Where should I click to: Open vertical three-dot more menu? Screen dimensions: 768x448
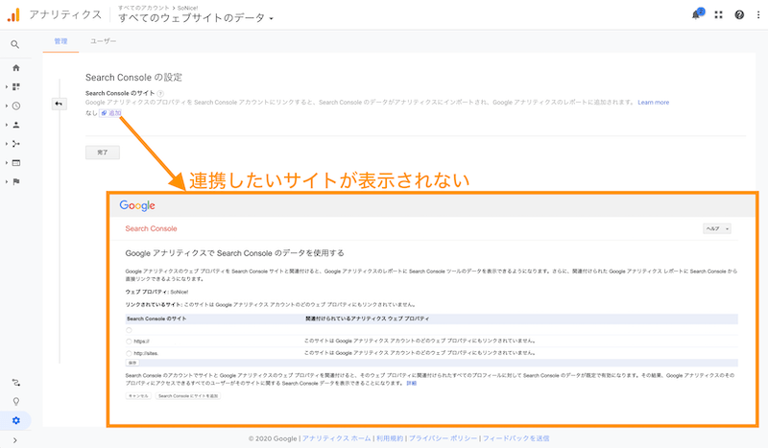(758, 14)
